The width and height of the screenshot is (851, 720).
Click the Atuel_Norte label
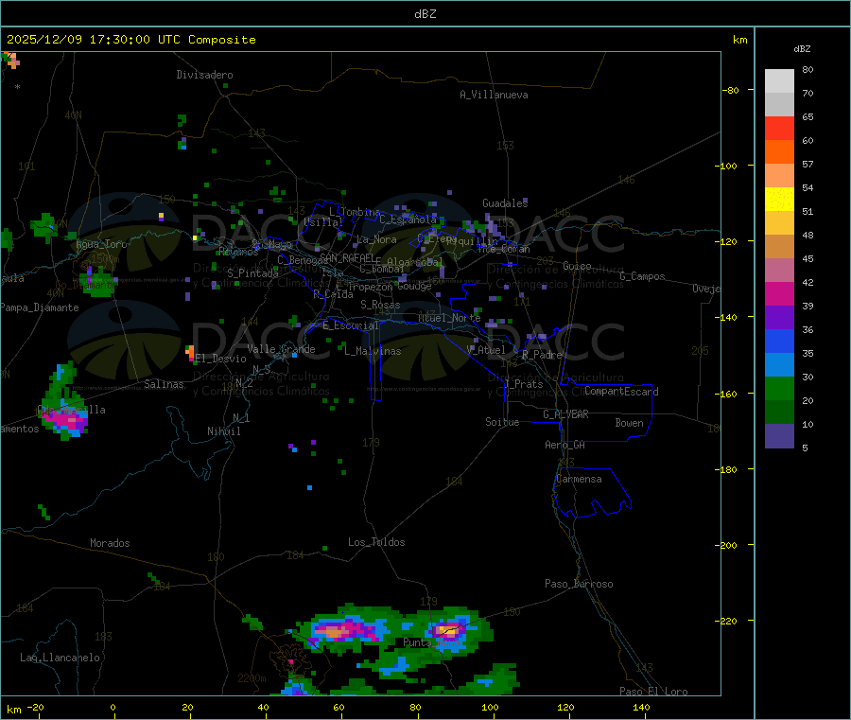pos(449,318)
